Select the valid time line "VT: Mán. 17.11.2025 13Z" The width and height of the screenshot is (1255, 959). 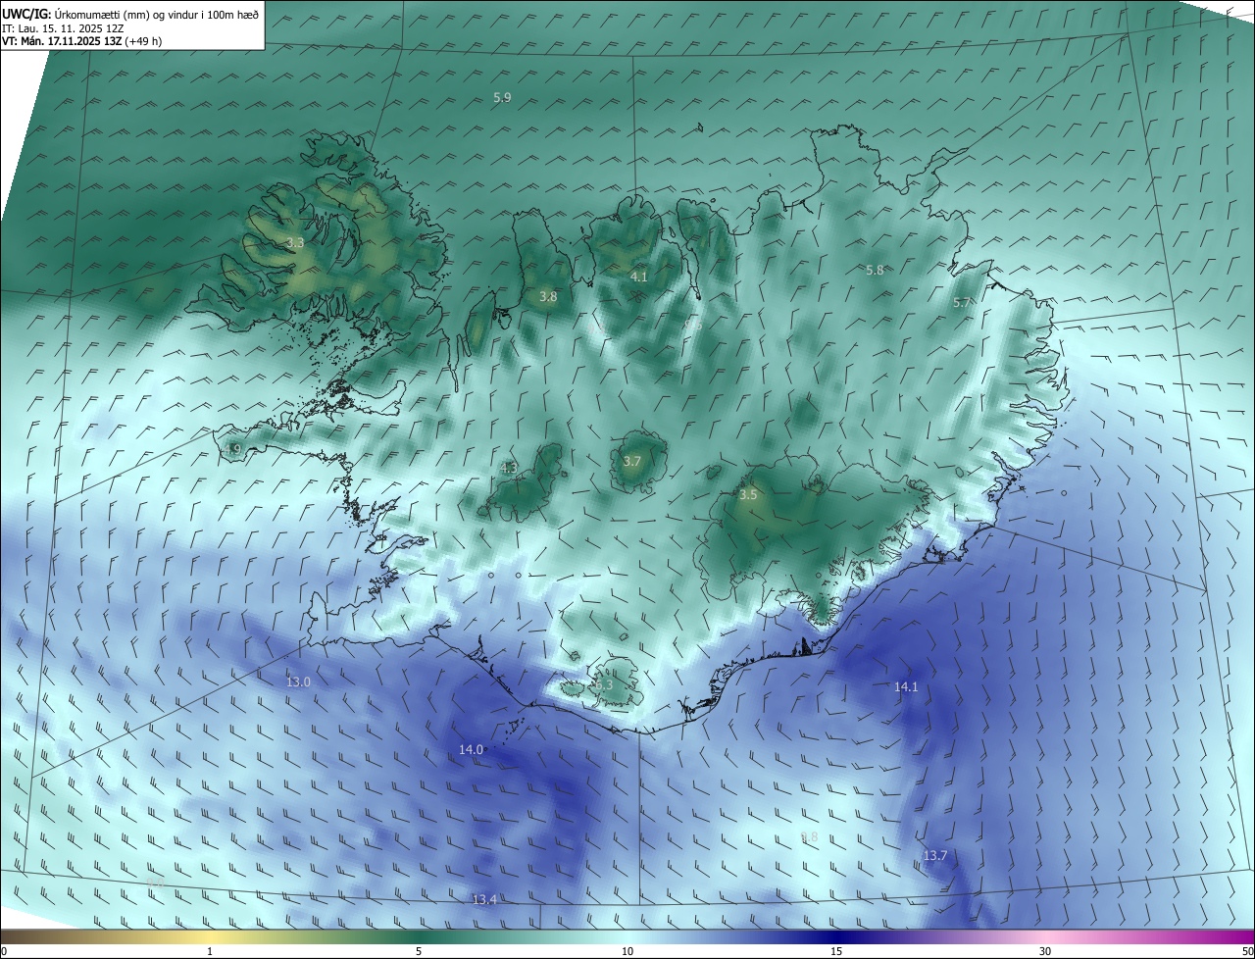[62, 41]
